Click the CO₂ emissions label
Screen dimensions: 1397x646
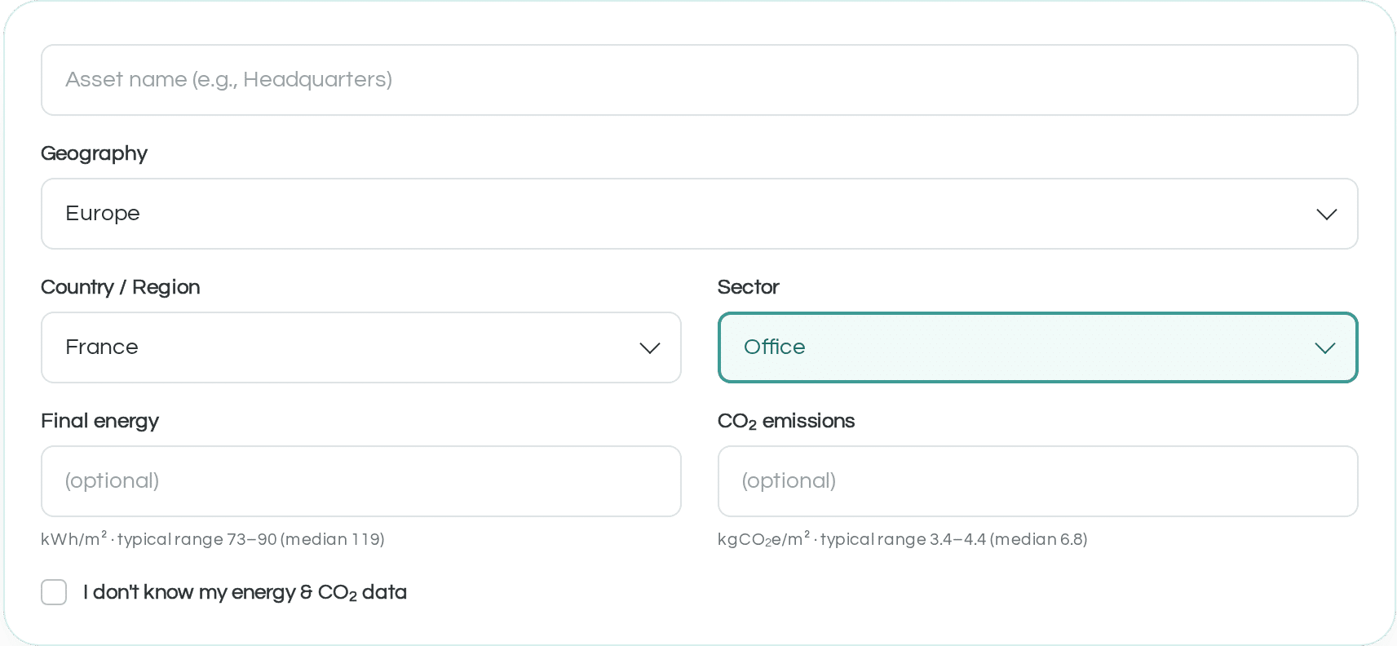(x=786, y=422)
